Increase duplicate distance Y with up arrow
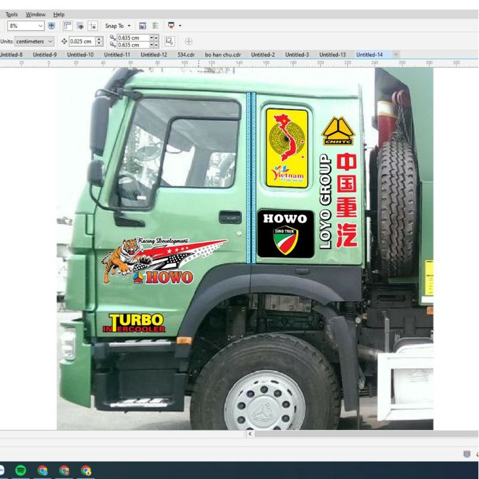479x479 pixels. 156,45
